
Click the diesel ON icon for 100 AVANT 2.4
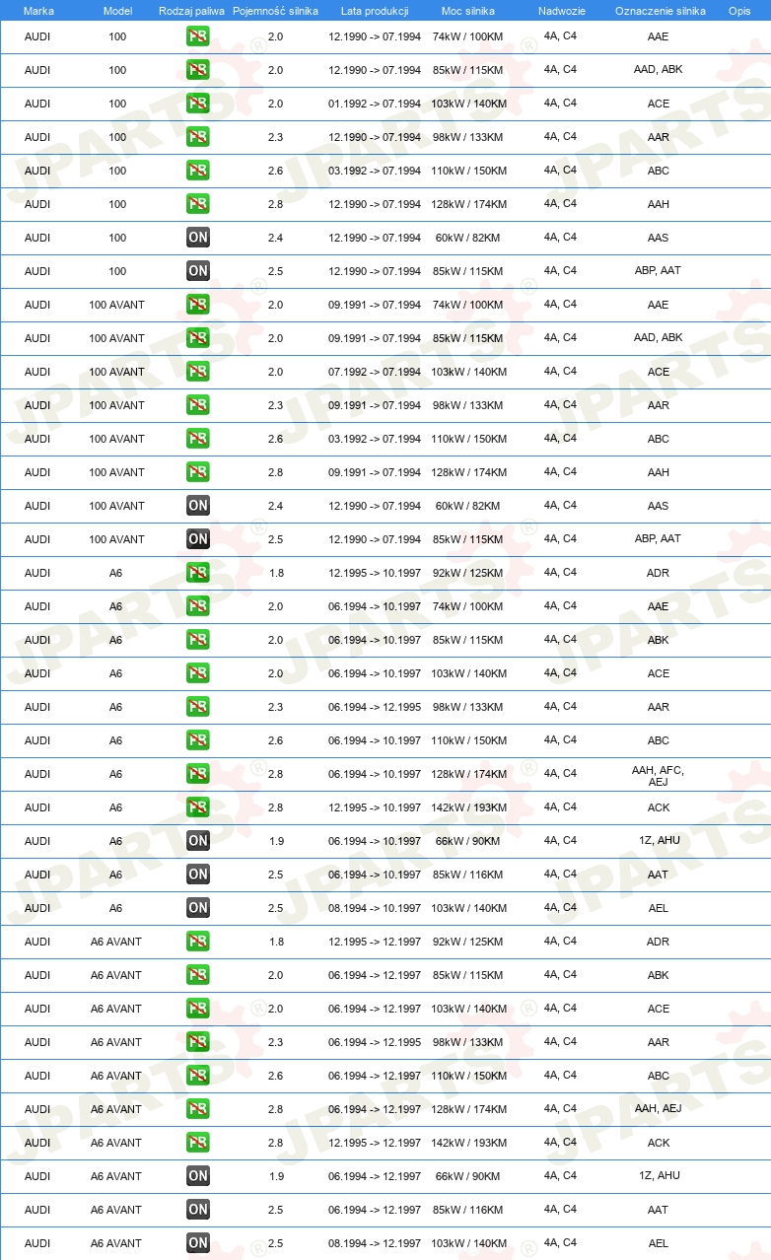click(198, 506)
